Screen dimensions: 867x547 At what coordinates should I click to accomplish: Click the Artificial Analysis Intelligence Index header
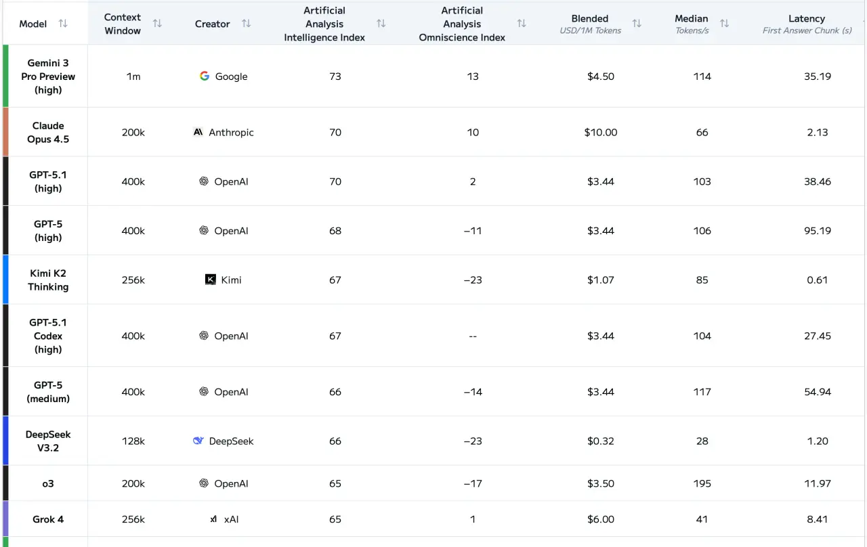point(324,24)
